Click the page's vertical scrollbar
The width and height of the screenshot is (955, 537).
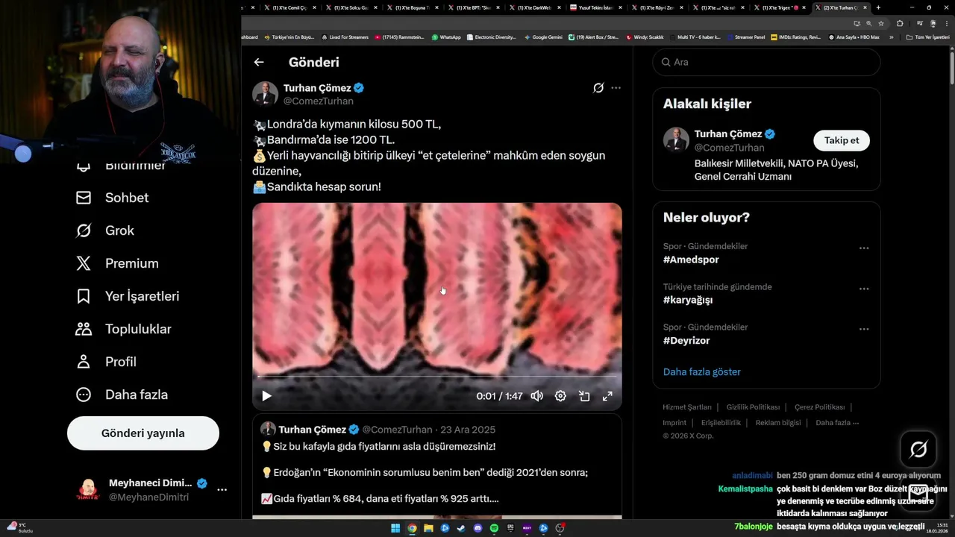[951, 67]
